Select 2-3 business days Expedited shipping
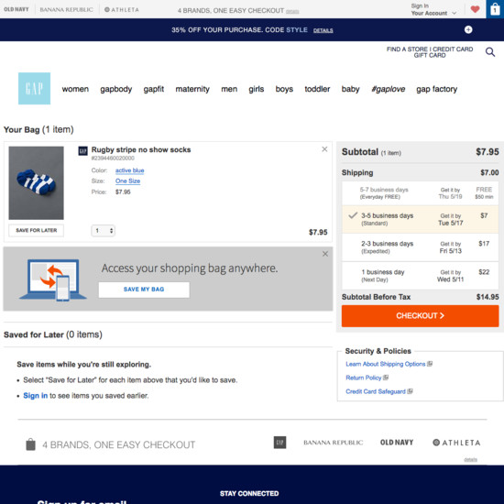 420,247
